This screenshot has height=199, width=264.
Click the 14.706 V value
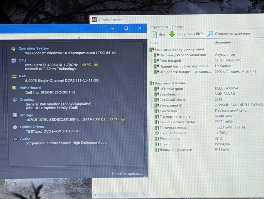[221, 133]
